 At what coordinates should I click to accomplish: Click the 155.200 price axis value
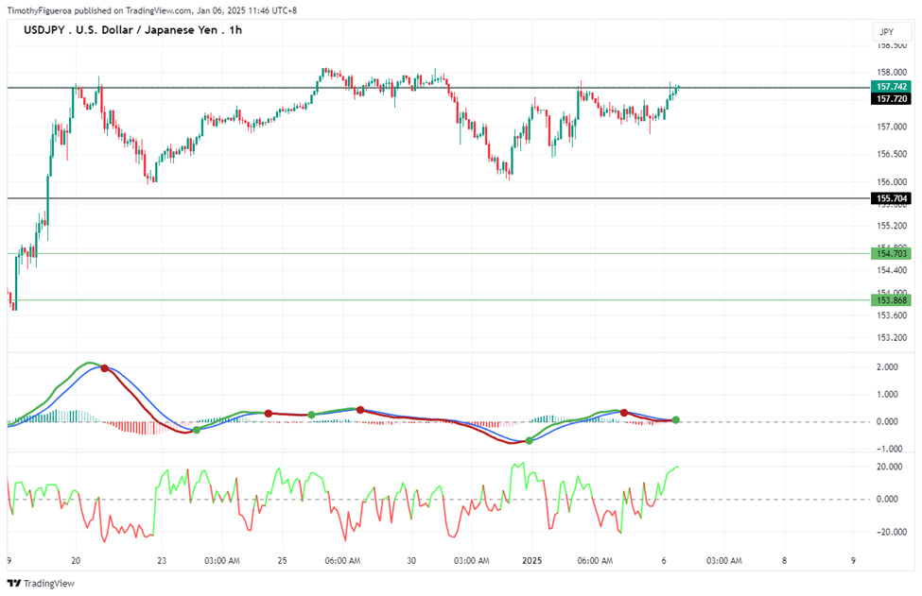[x=892, y=226]
